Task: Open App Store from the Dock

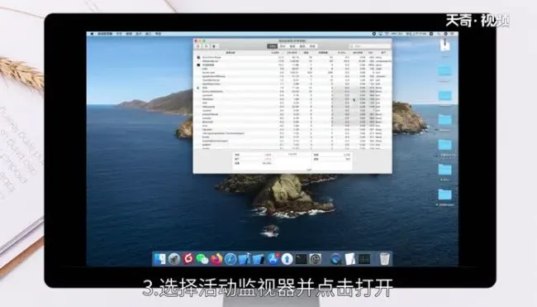Action: coord(273,259)
